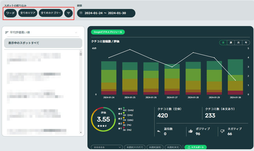Click the thumbs-up ポジティブ icon
The image size is (254, 151).
pos(190,131)
